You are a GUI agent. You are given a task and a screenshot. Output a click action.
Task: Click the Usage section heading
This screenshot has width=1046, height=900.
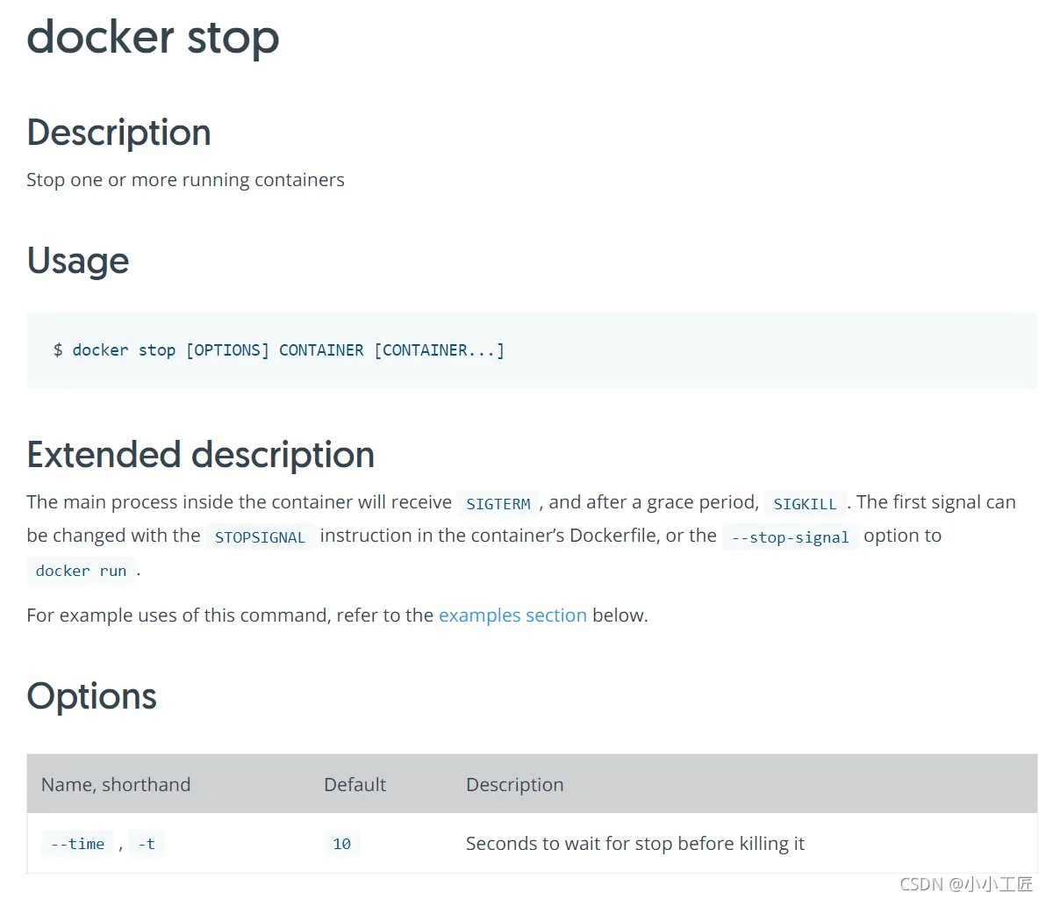tap(78, 261)
